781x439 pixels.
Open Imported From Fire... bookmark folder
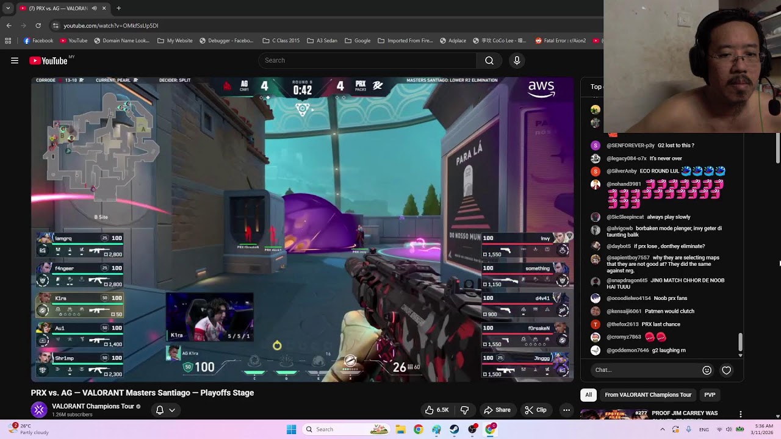(405, 41)
